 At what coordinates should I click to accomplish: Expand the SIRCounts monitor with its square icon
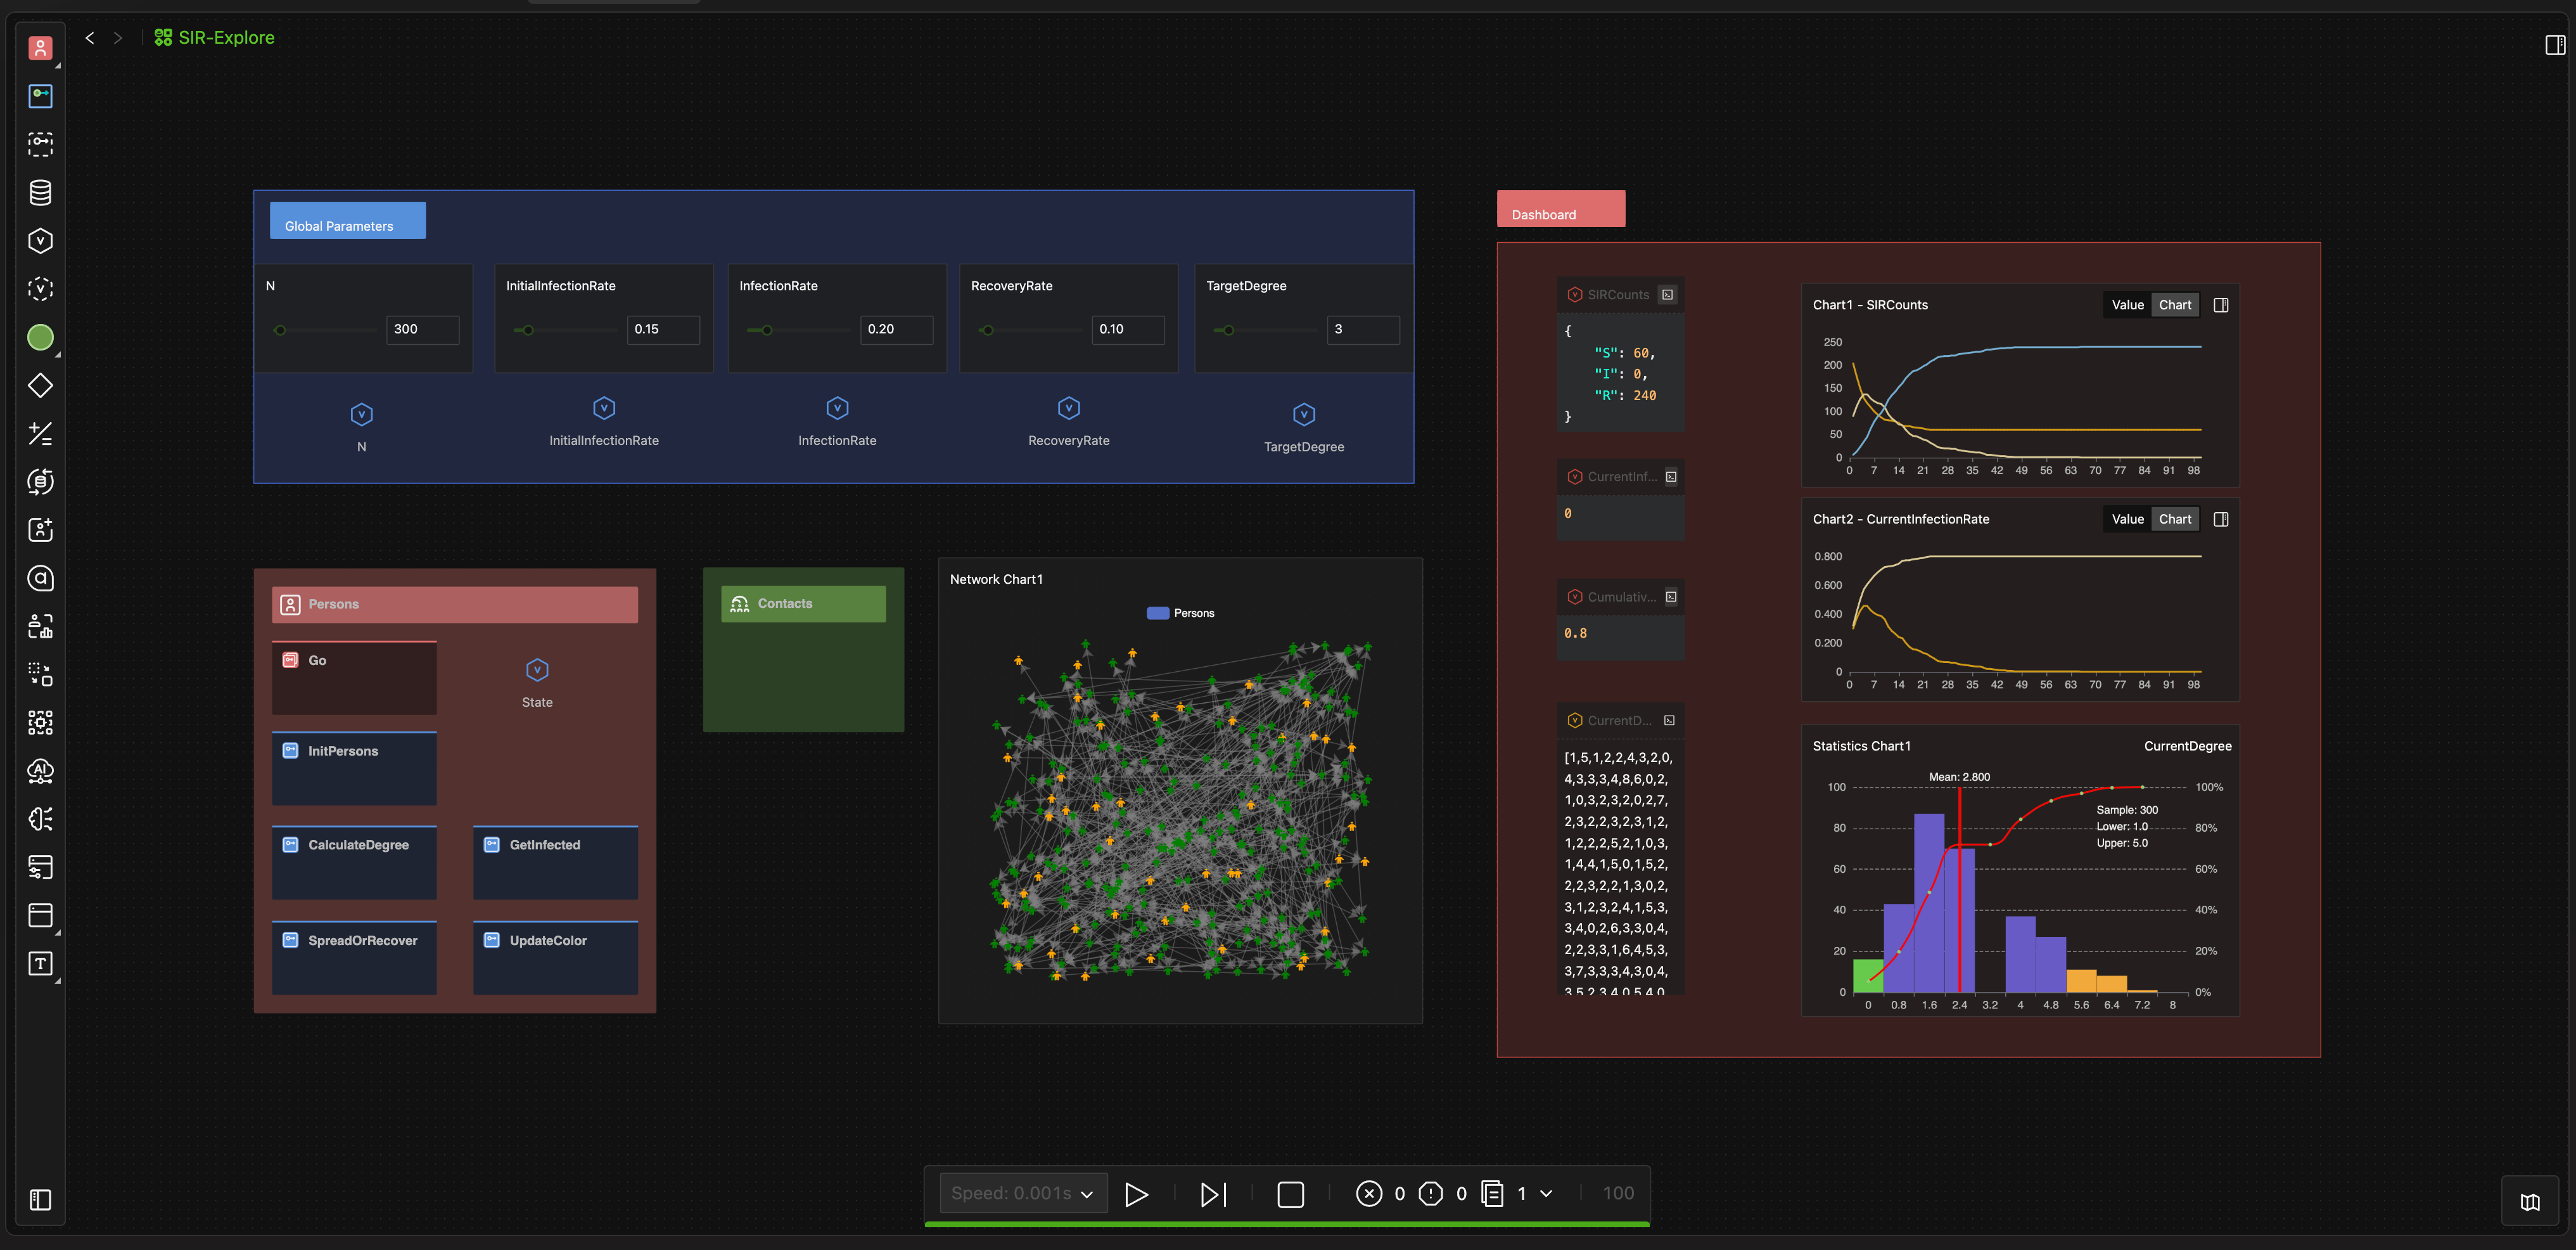click(x=1667, y=295)
